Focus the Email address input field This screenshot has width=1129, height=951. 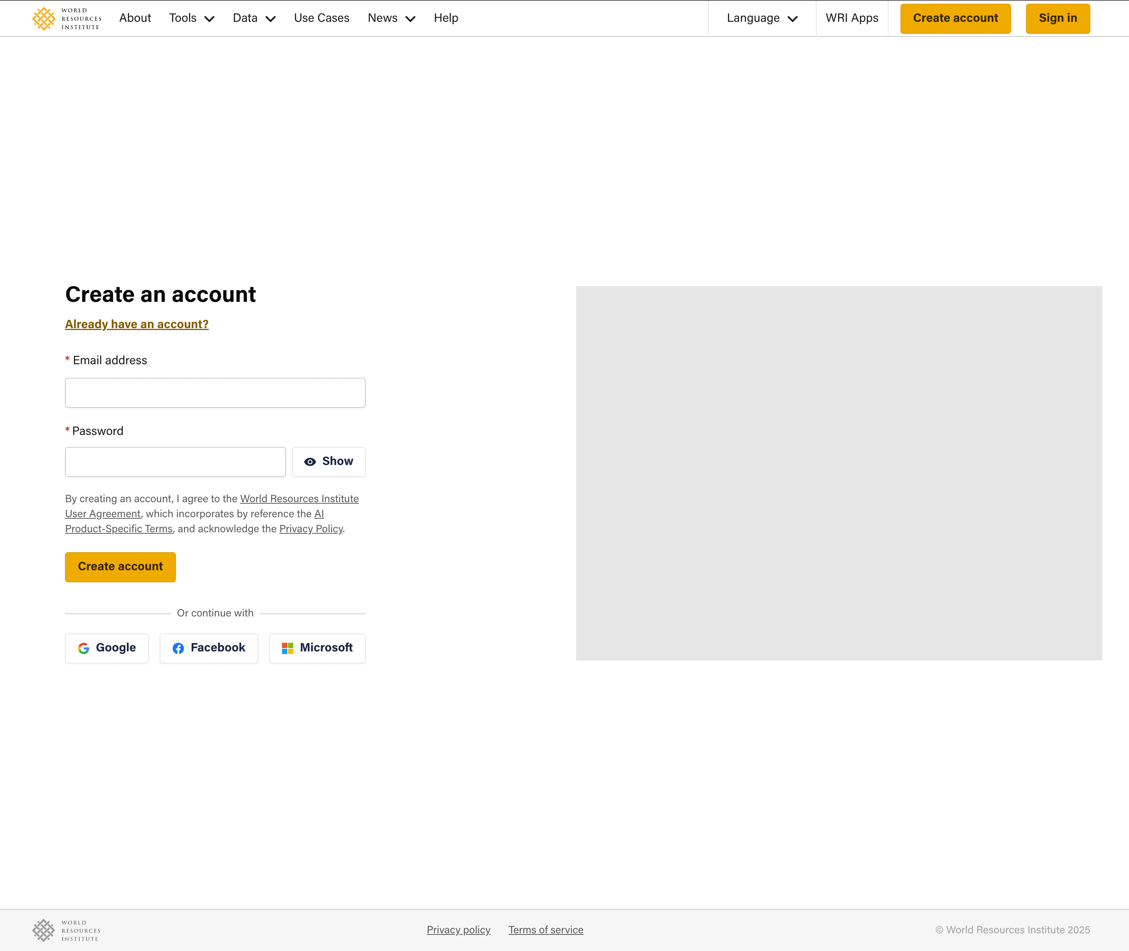(x=215, y=392)
